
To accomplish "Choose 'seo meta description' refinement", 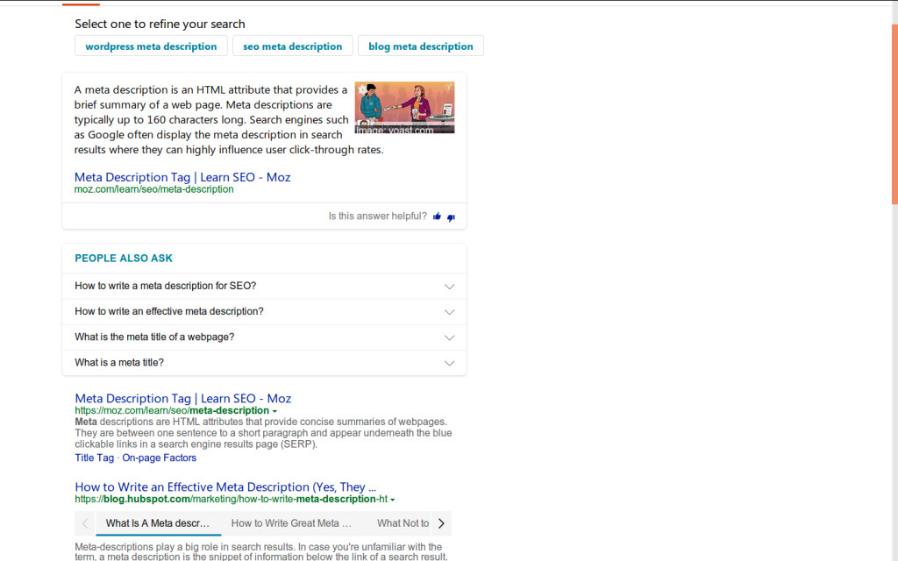I will [x=292, y=46].
